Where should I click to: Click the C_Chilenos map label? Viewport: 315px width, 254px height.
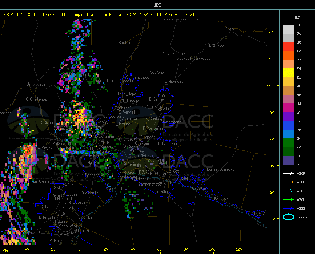(x=36, y=99)
